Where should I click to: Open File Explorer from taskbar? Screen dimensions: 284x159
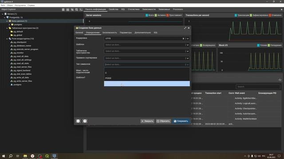25,156
